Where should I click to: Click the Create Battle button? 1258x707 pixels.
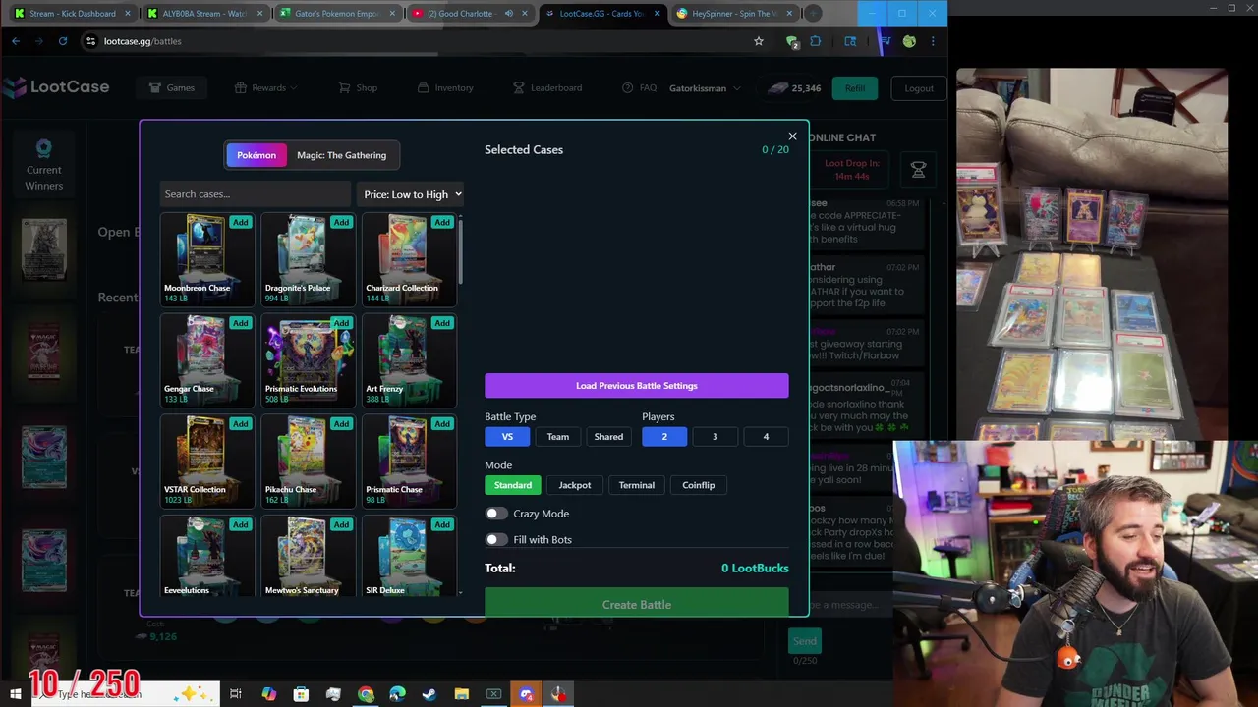pos(636,604)
